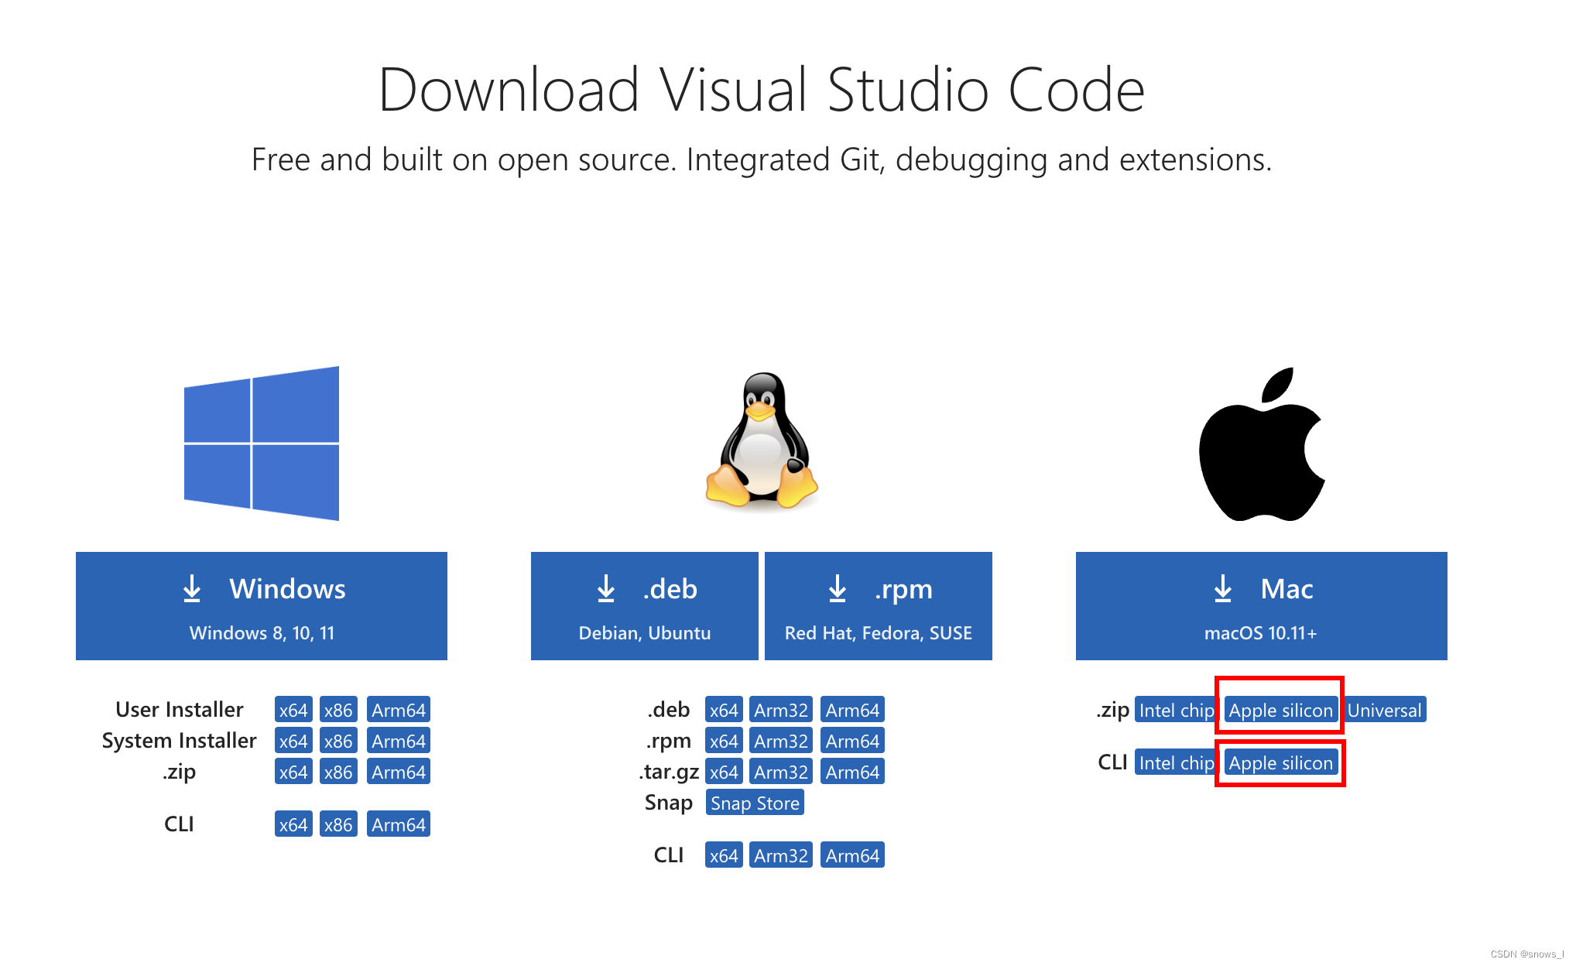The height and width of the screenshot is (966, 1576).
Task: Download the Windows CLI x64 build
Action: coord(293,824)
